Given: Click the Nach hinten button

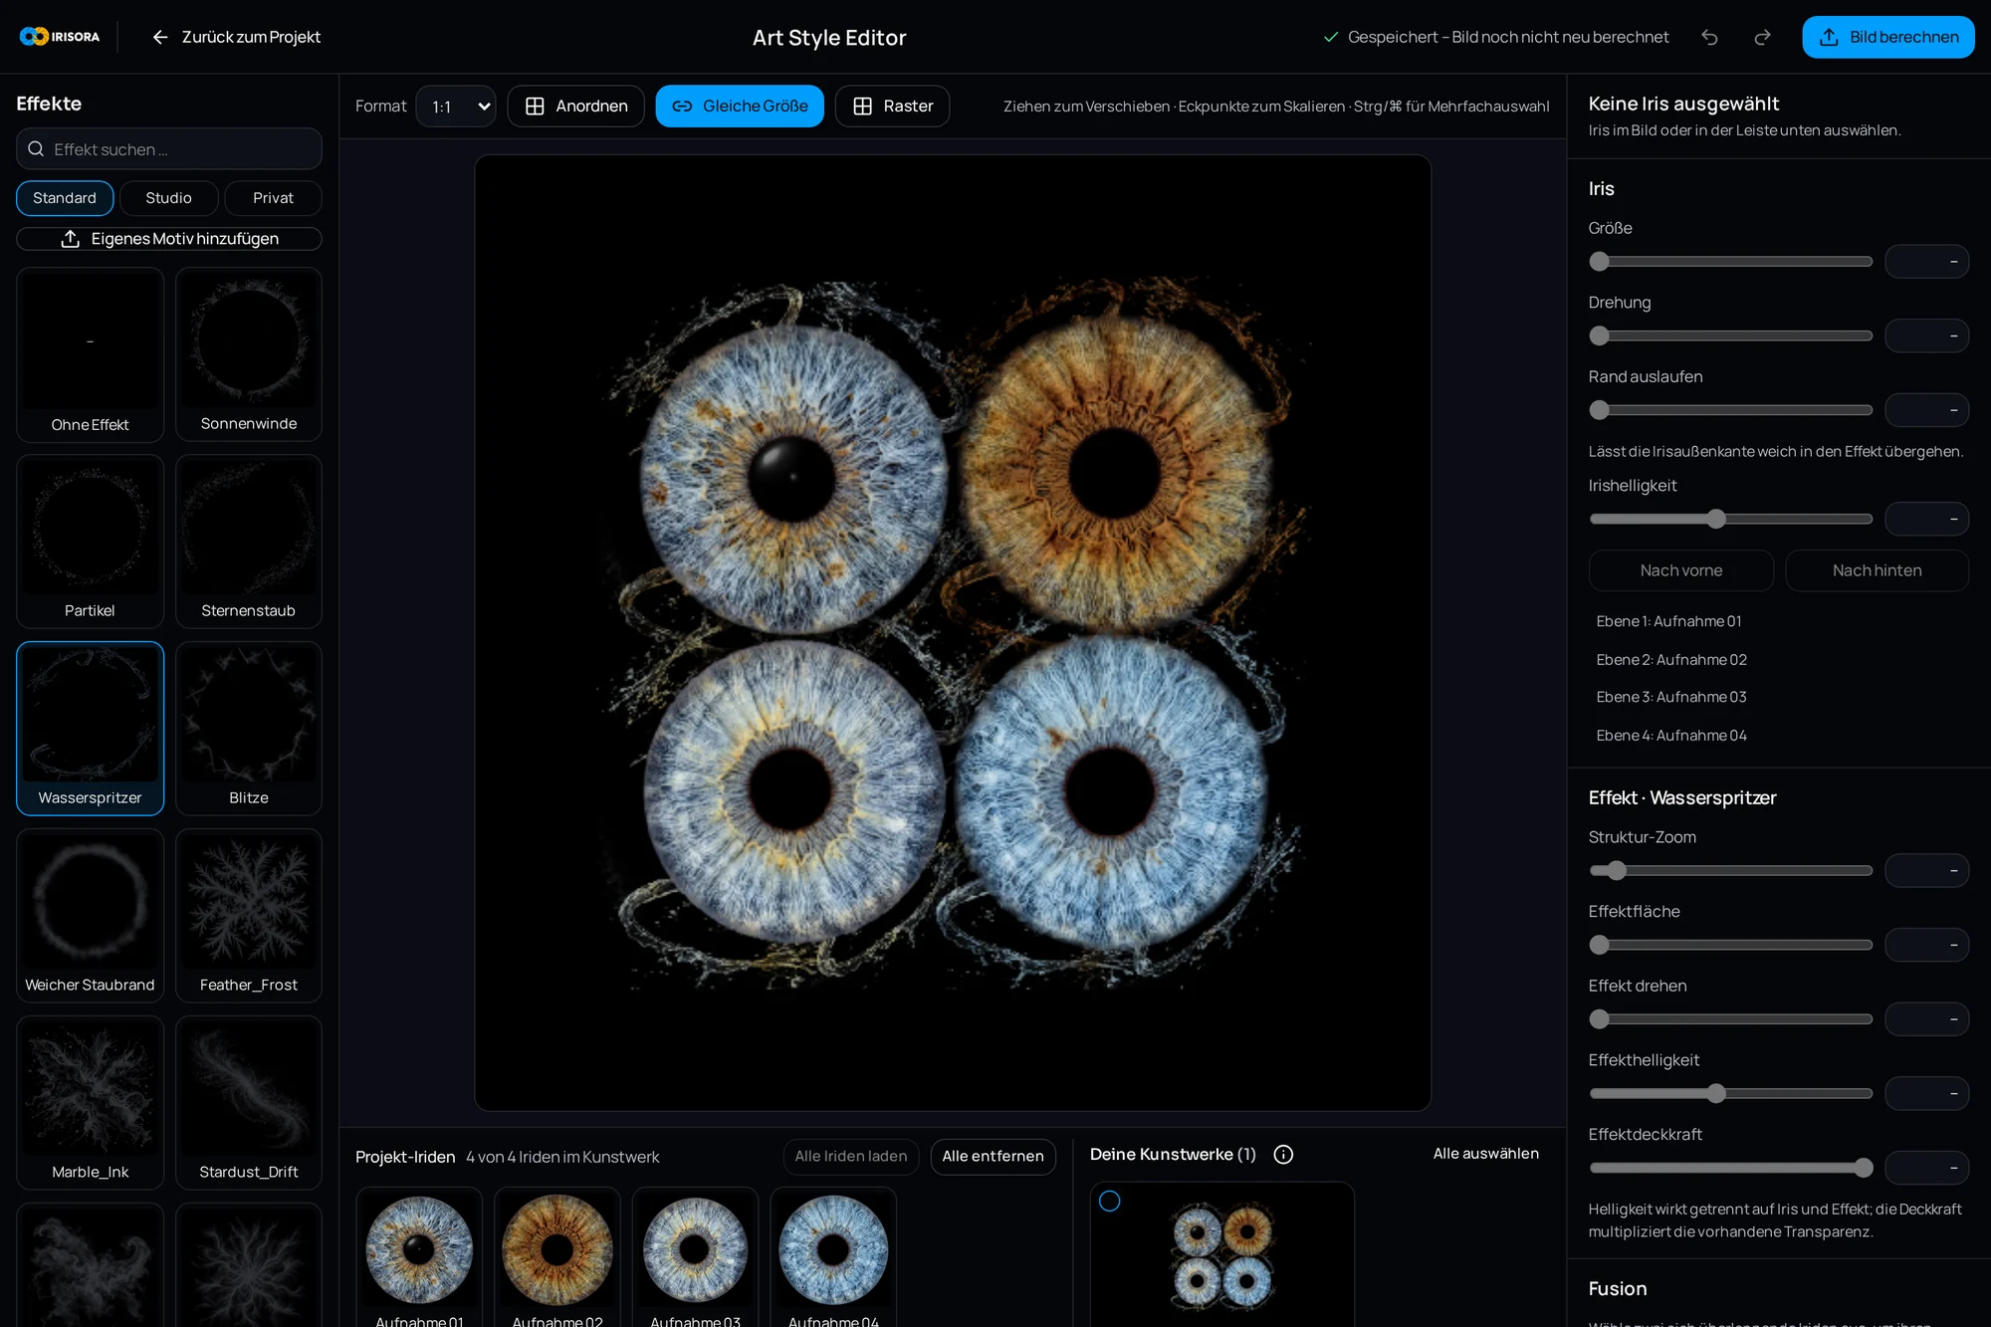Looking at the screenshot, I should click(1877, 570).
